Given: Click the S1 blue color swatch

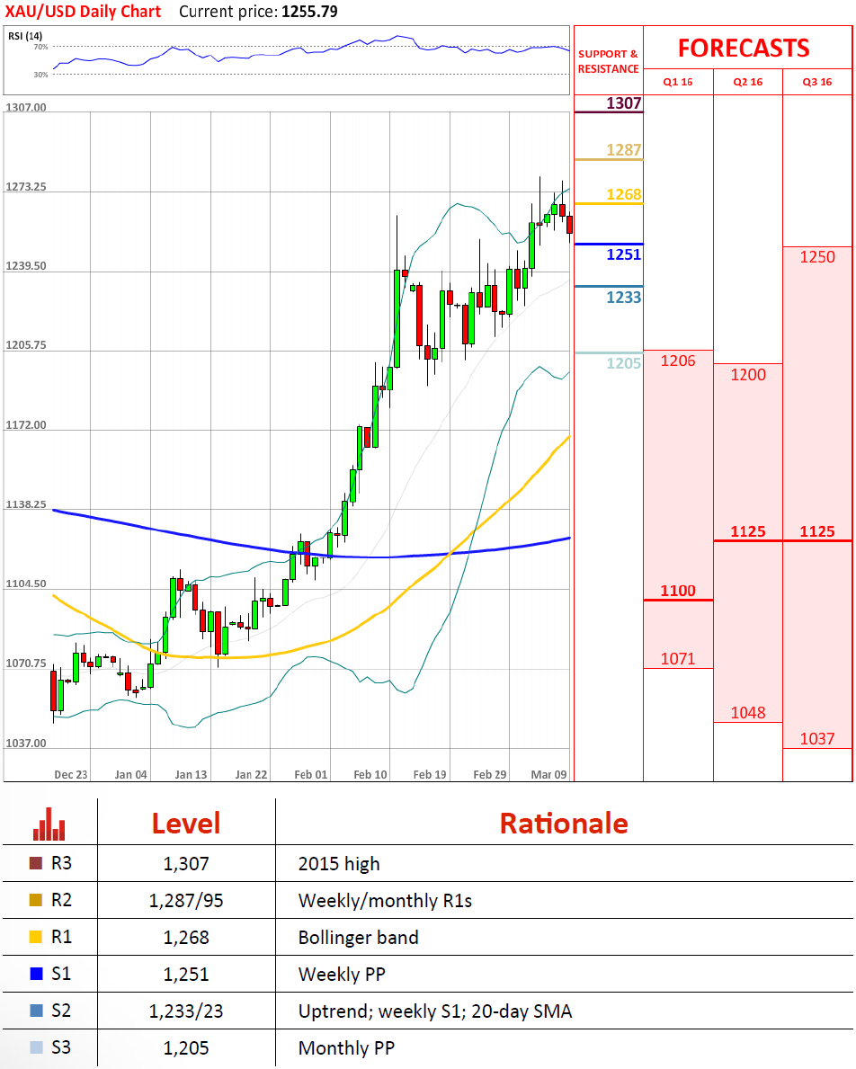Looking at the screenshot, I should pyautogui.click(x=36, y=974).
